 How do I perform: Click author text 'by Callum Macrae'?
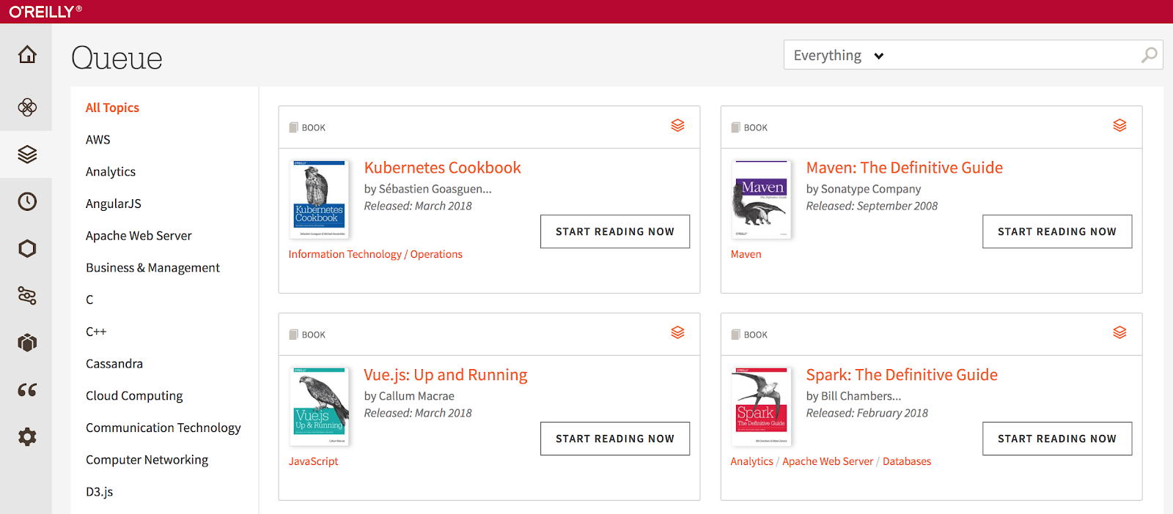(x=409, y=396)
